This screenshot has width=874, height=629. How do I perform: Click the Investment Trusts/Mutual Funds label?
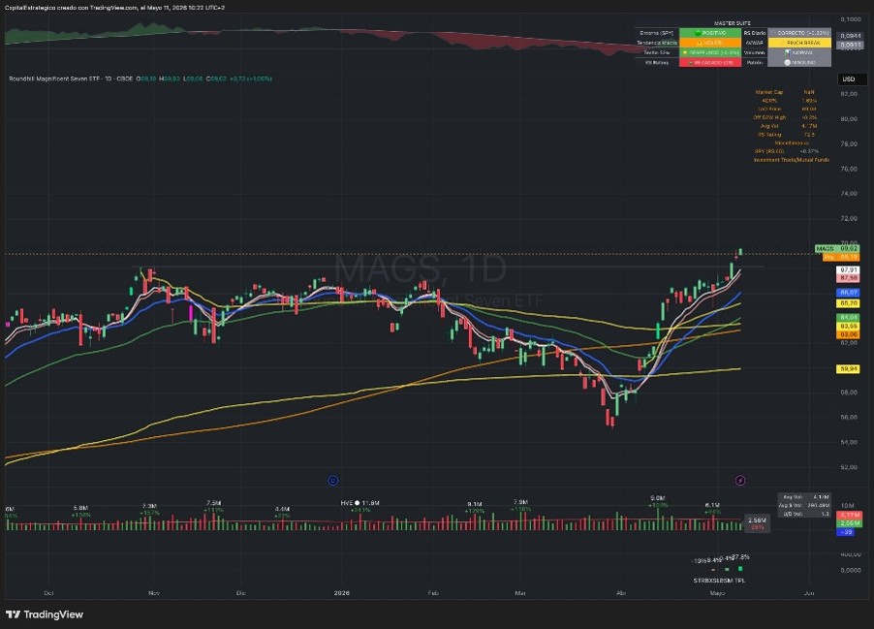(791, 160)
